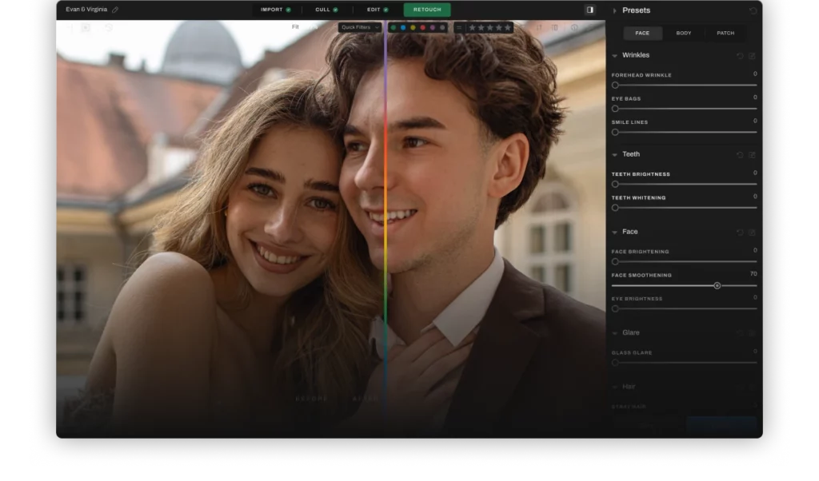Collapse the Wrinkles section

click(616, 55)
